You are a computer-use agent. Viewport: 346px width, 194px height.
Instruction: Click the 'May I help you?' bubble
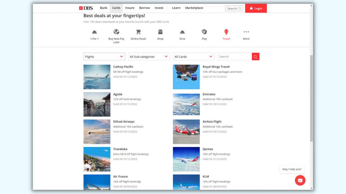292,169
